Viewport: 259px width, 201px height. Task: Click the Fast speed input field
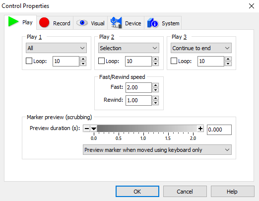coord(138,87)
